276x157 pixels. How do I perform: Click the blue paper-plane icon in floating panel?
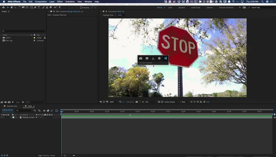click(x=165, y=58)
